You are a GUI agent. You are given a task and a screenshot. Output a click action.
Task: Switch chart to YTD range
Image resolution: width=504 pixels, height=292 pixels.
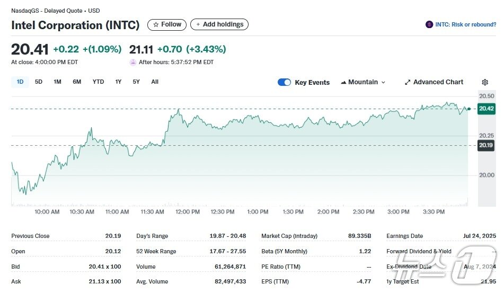[x=98, y=82]
